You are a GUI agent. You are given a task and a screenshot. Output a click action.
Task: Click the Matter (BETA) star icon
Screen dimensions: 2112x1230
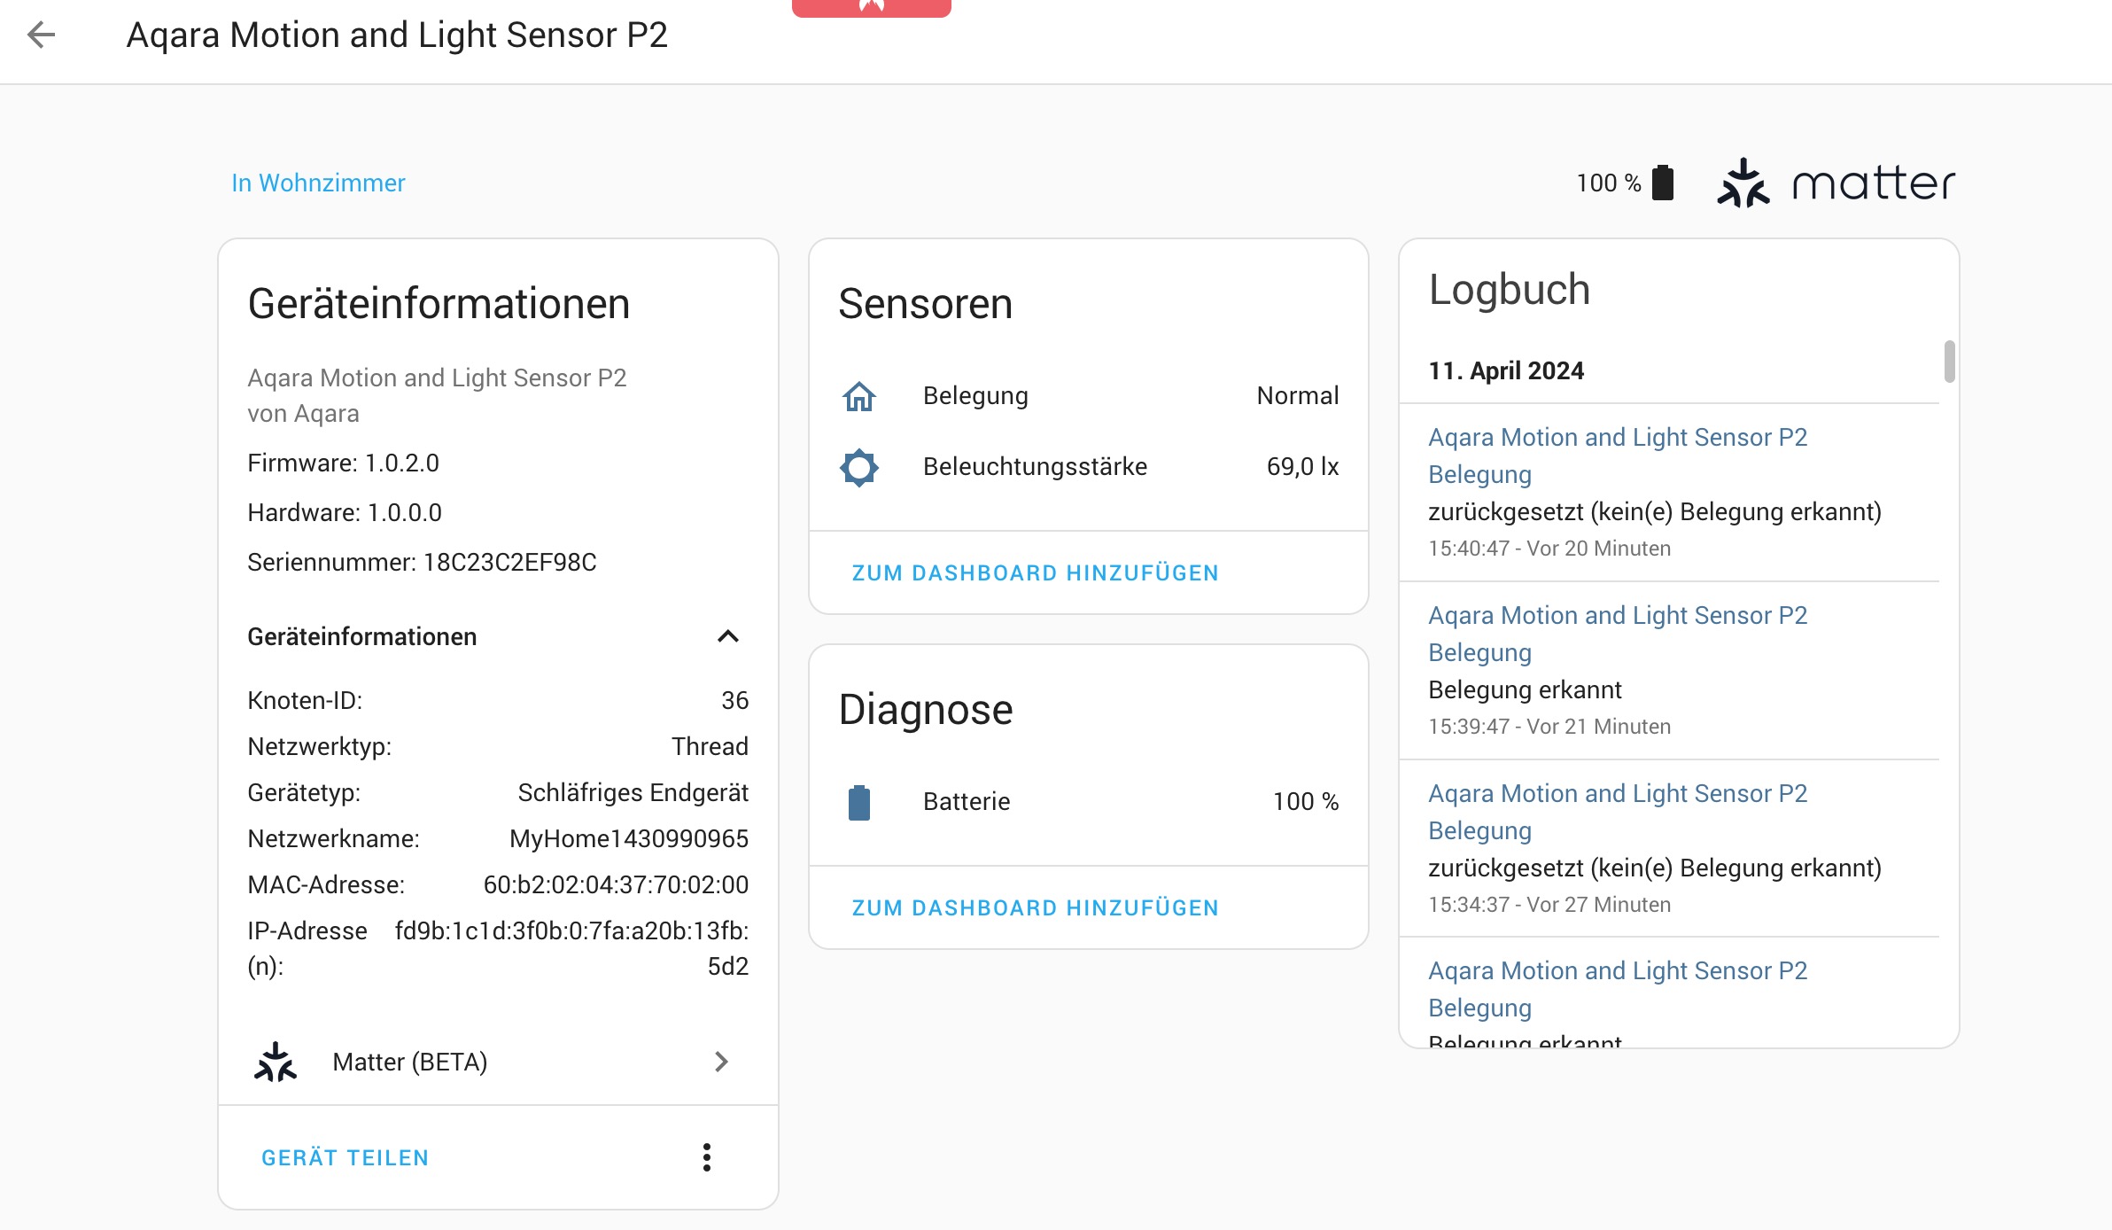coord(276,1062)
